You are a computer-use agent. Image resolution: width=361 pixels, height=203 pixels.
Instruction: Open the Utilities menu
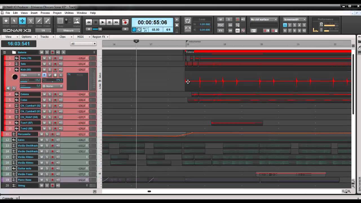[x=69, y=13]
